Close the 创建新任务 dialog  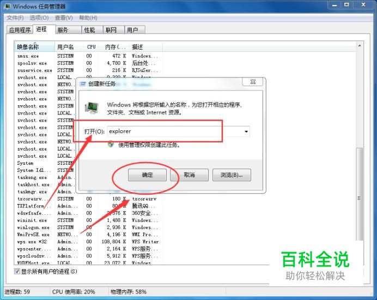point(253,82)
